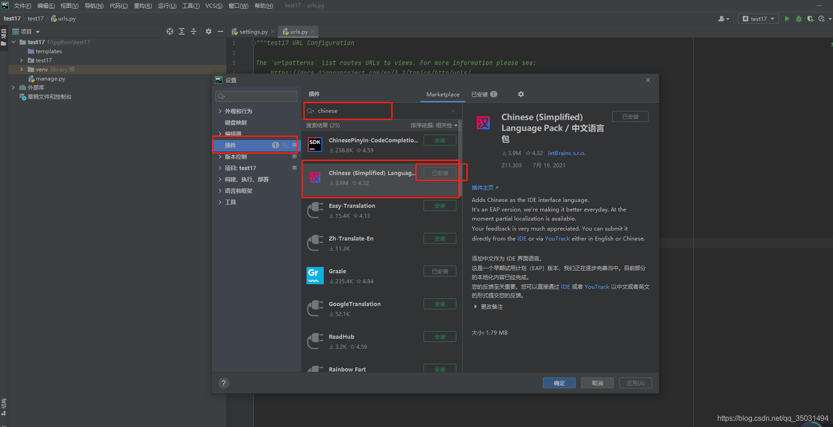Open the VCS(S) menu
This screenshot has height=427, width=833.
pyautogui.click(x=214, y=5)
